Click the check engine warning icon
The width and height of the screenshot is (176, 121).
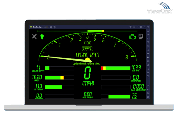click(132, 37)
